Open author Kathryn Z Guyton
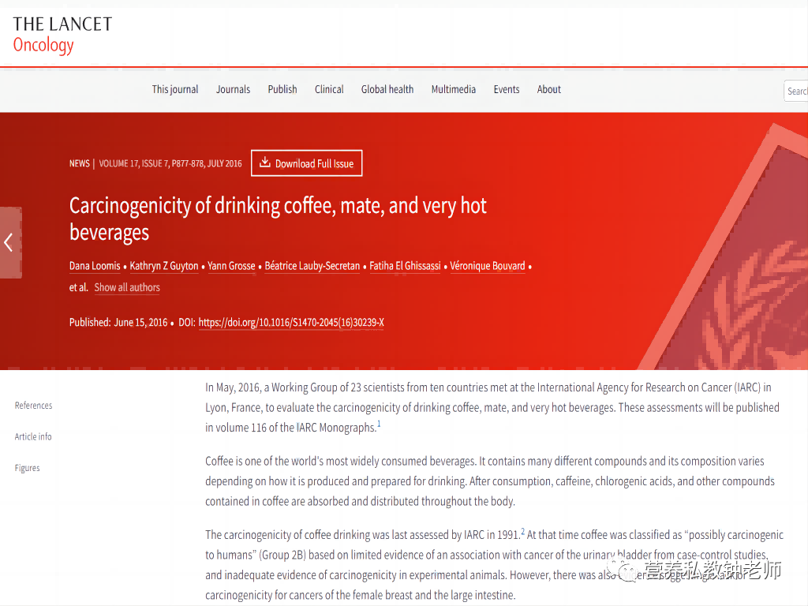808x606 pixels. 164,266
